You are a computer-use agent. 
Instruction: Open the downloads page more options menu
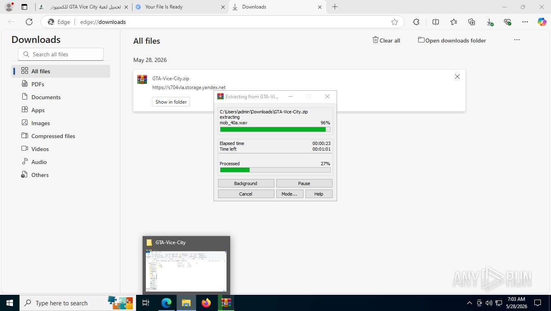point(517,40)
